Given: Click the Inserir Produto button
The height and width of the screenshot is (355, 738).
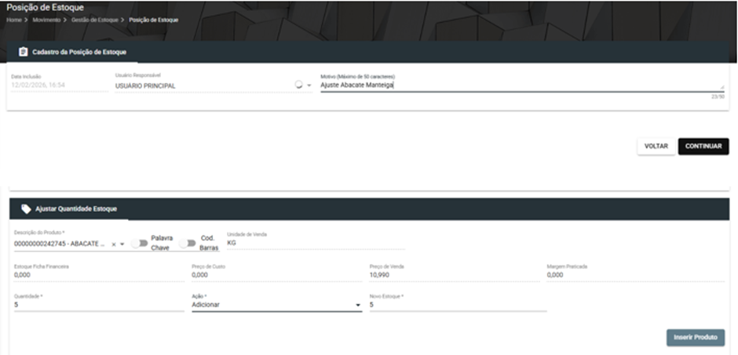Looking at the screenshot, I should point(695,337).
